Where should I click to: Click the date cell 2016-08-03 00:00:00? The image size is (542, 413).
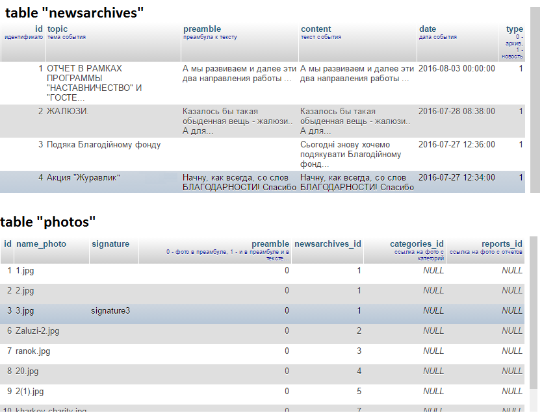pyautogui.click(x=457, y=69)
